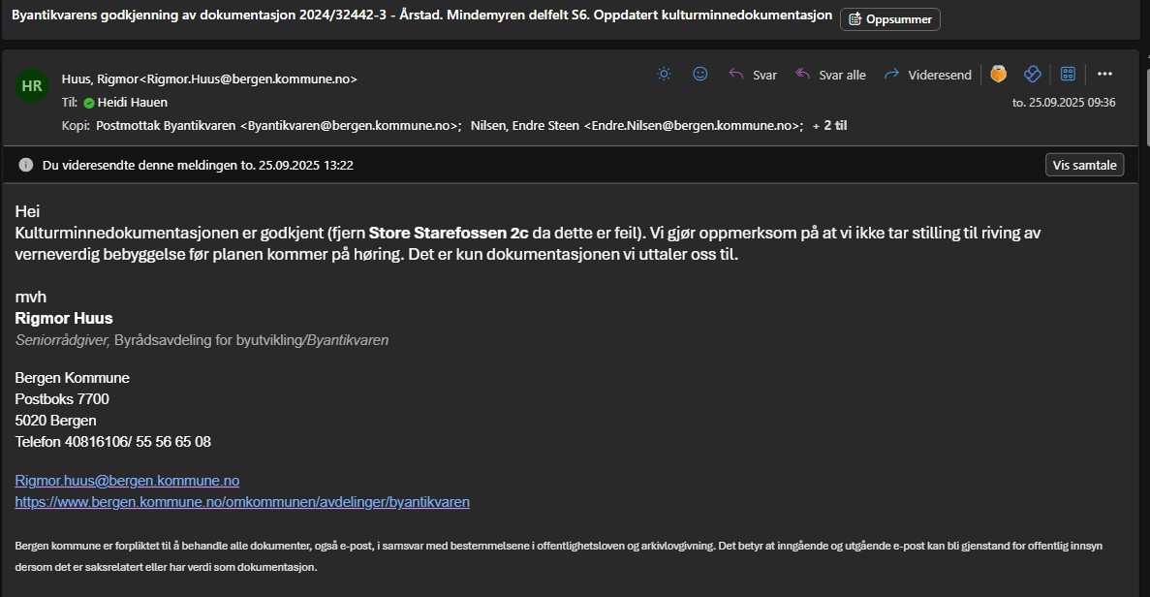Viewport: 1150px width, 597px height.
Task: Click Svar to reply
Action: (x=753, y=75)
